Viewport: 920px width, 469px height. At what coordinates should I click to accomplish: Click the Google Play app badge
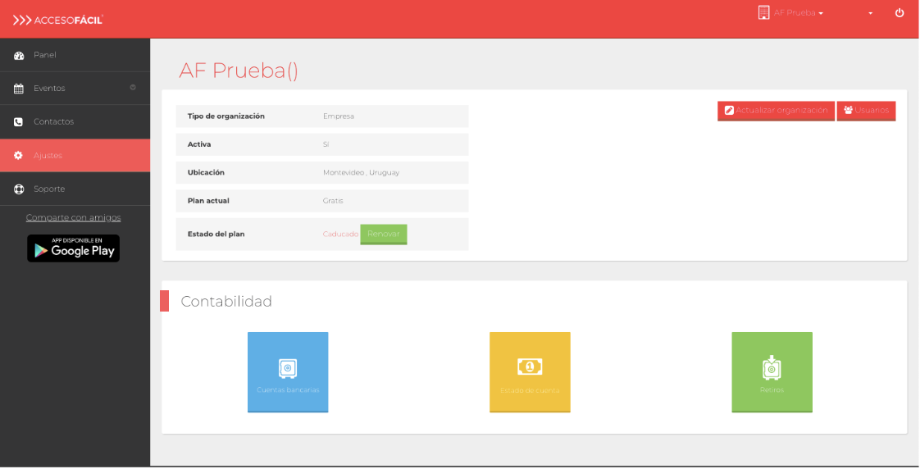click(73, 248)
